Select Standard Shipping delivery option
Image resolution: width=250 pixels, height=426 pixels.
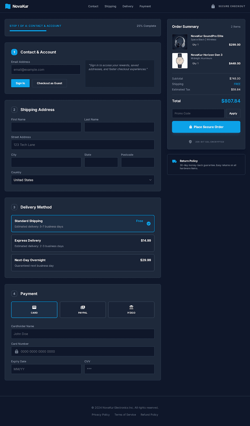pyautogui.click(x=83, y=224)
